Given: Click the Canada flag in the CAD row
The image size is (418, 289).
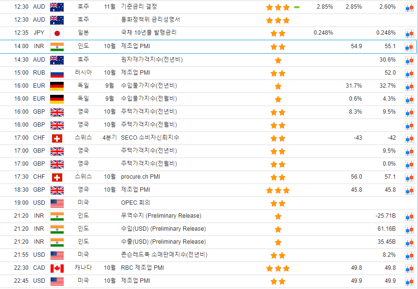Looking at the screenshot, I should (x=57, y=268).
